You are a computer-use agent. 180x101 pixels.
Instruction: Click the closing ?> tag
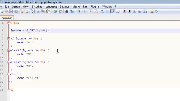[12, 90]
